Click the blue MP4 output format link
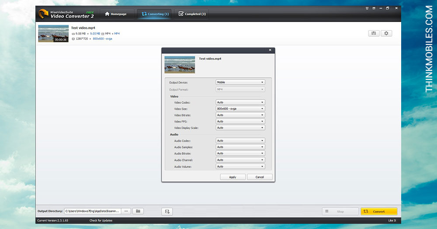Image resolution: width=437 pixels, height=229 pixels. coord(117,34)
